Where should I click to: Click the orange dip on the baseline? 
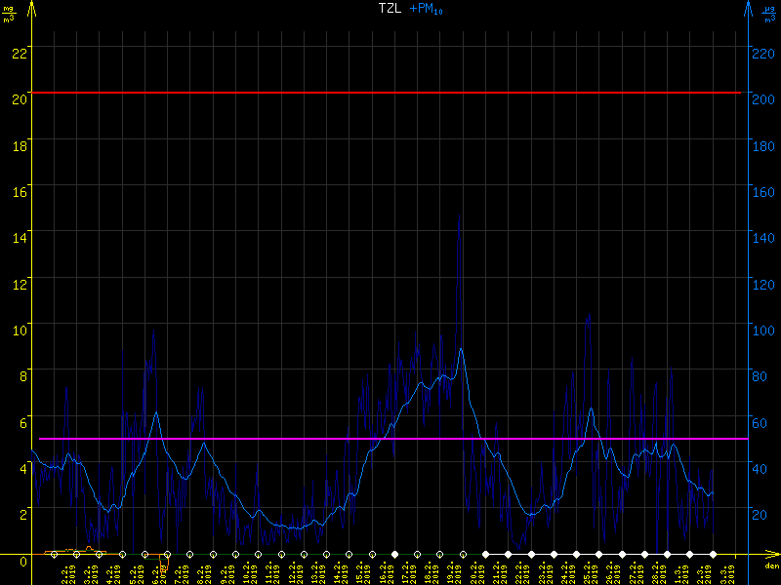163,564
